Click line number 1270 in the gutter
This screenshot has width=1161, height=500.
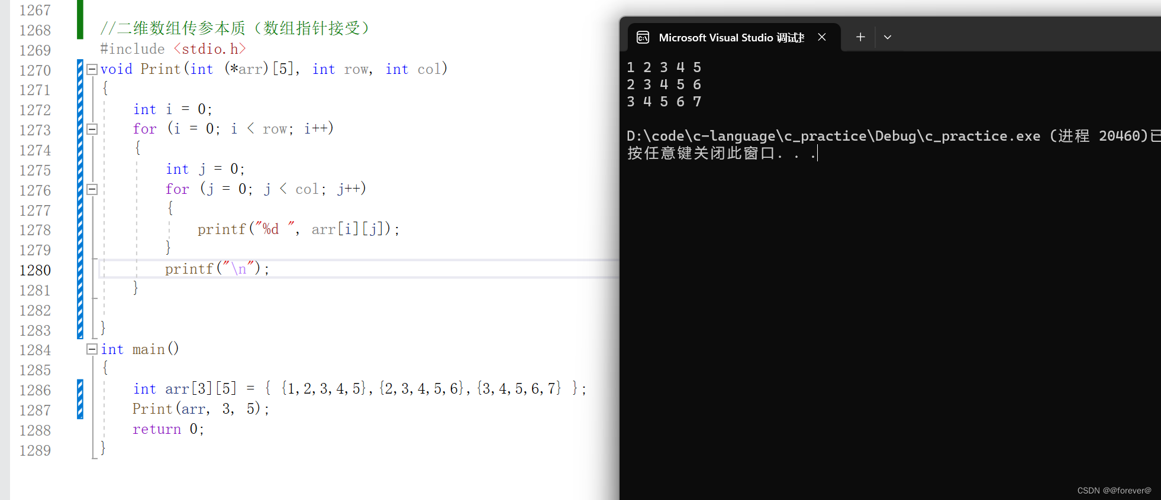[x=36, y=71]
